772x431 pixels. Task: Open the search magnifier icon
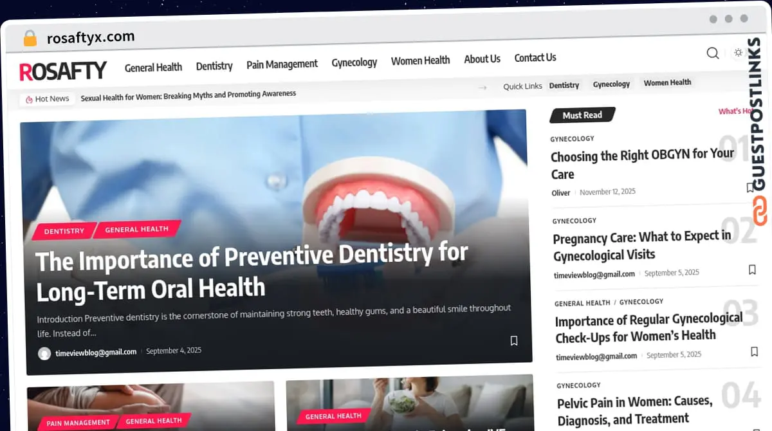click(x=713, y=53)
